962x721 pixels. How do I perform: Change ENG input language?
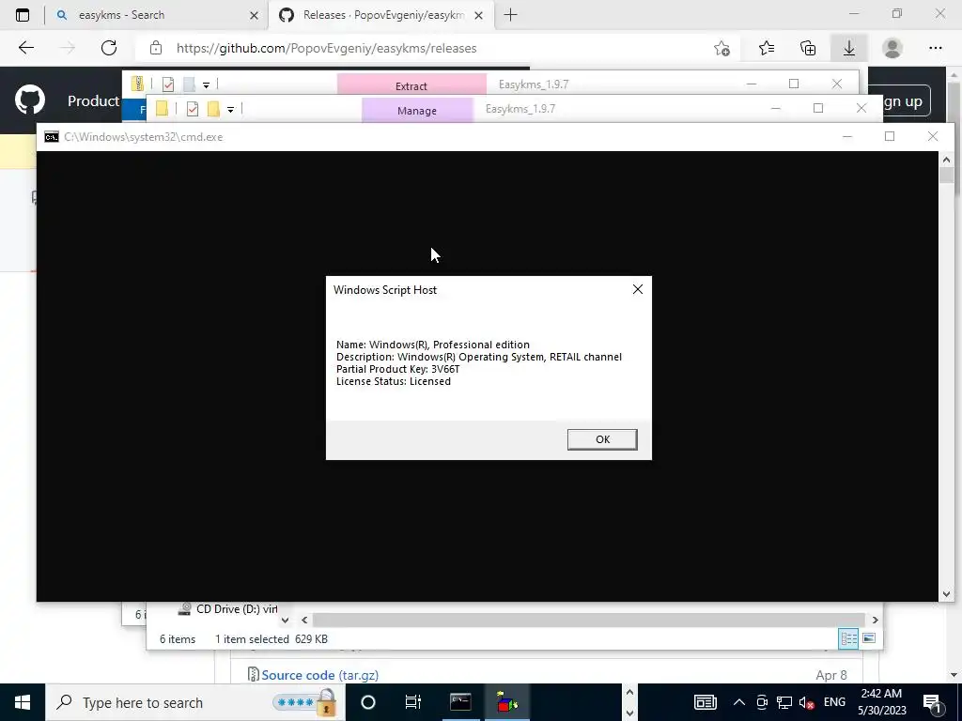point(834,702)
